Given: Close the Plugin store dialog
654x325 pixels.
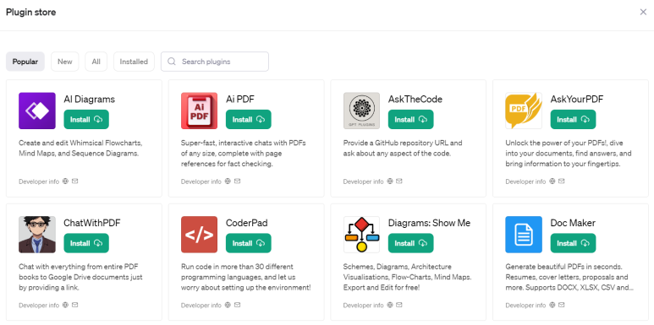Looking at the screenshot, I should pyautogui.click(x=643, y=12).
